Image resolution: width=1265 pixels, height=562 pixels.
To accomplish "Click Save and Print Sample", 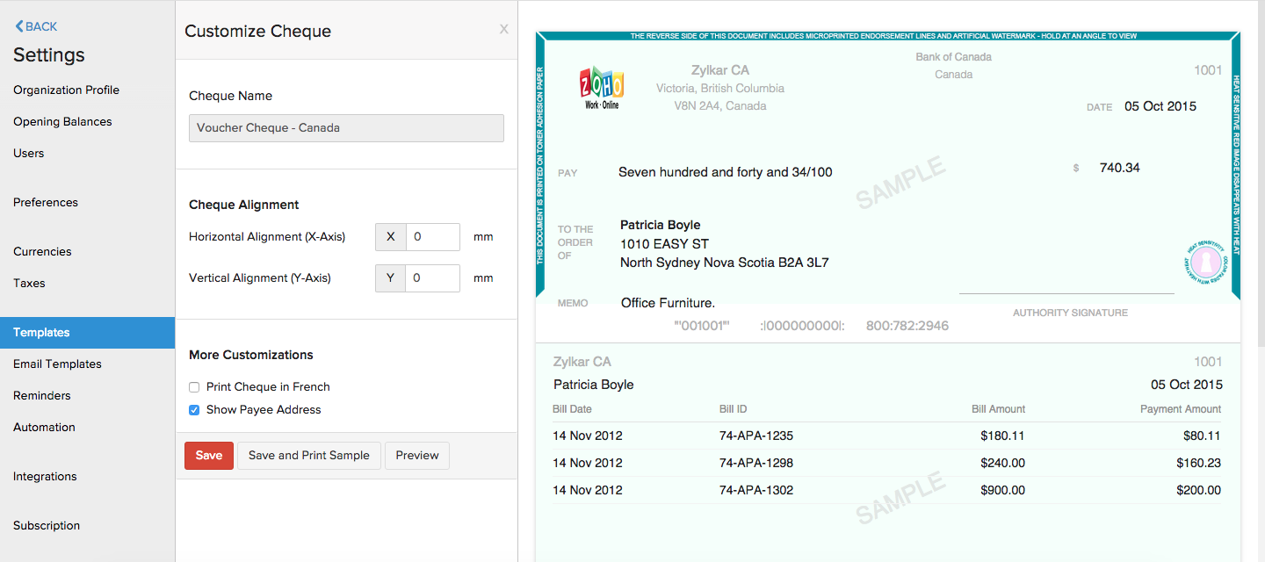I will tap(308, 456).
